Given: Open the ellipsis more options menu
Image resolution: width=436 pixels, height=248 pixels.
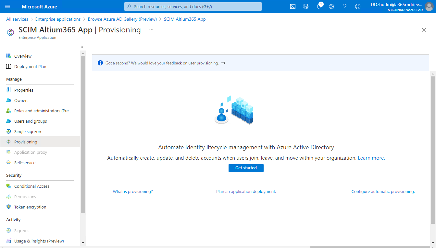Looking at the screenshot, I should tap(151, 30).
